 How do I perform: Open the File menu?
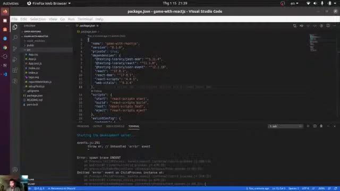[14, 19]
